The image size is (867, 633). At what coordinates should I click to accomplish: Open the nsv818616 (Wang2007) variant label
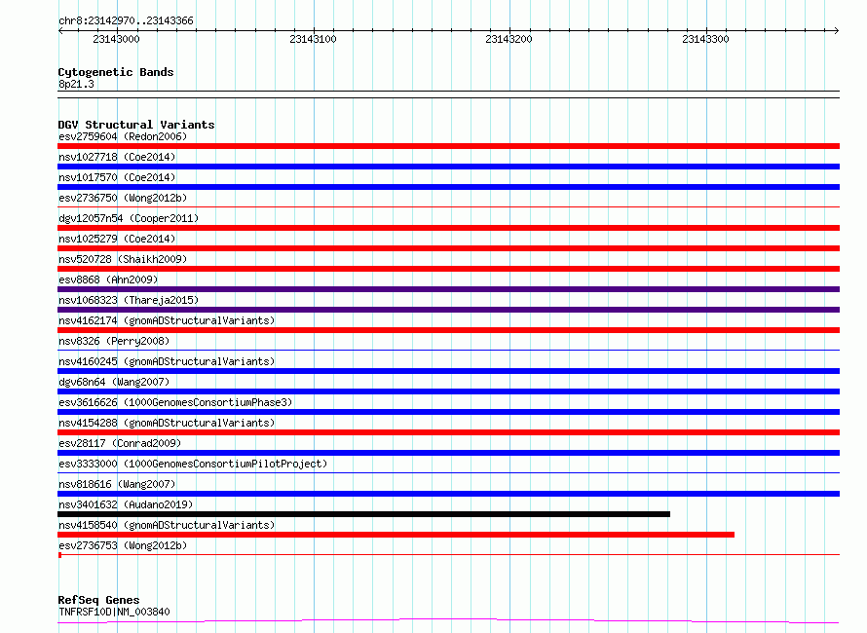click(117, 484)
